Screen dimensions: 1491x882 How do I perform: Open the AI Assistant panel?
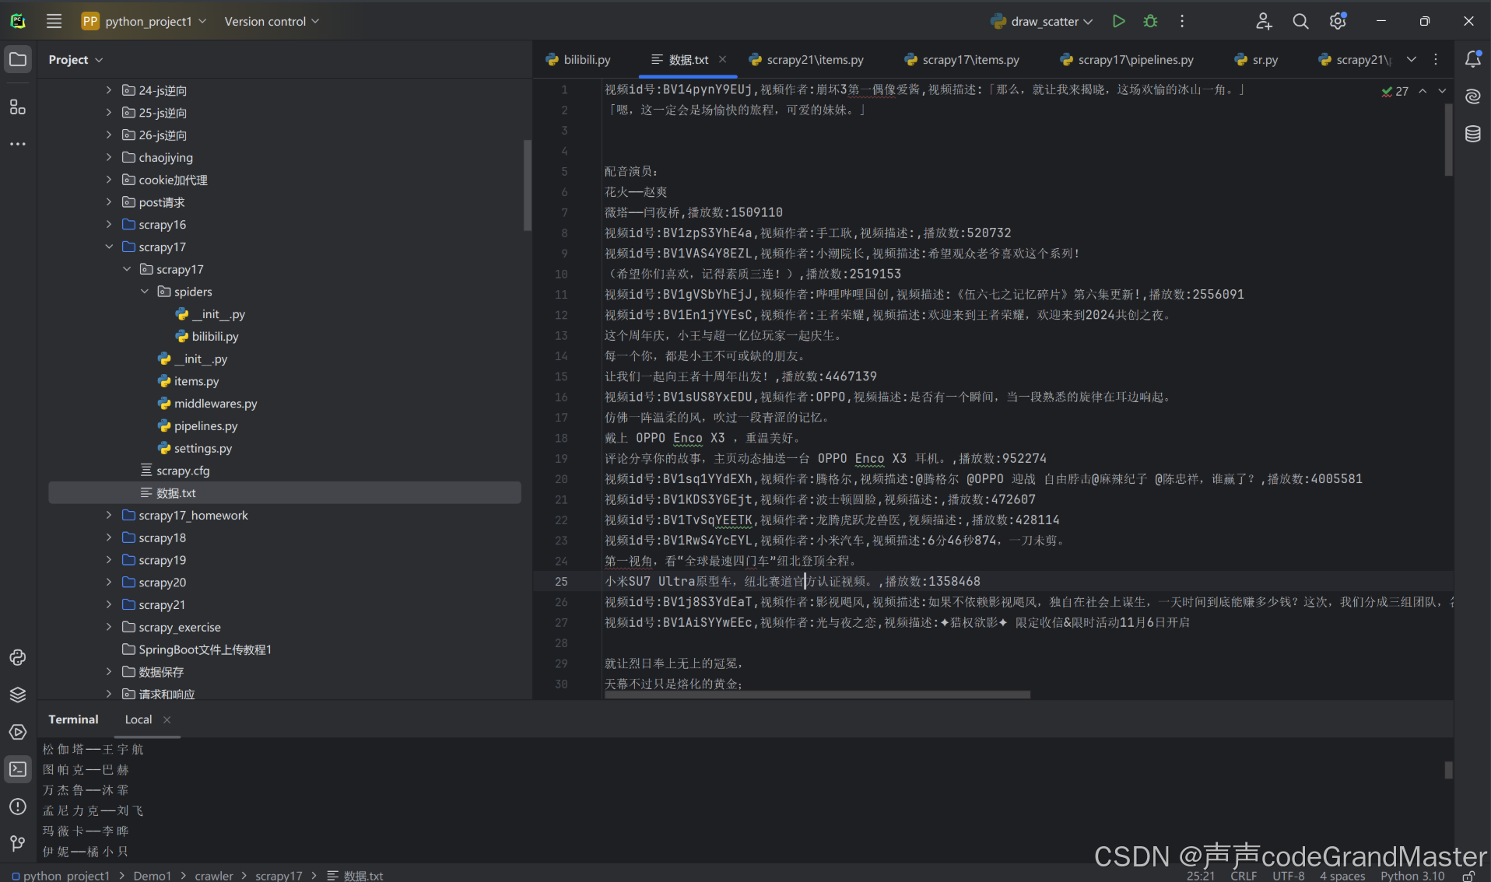(1472, 96)
